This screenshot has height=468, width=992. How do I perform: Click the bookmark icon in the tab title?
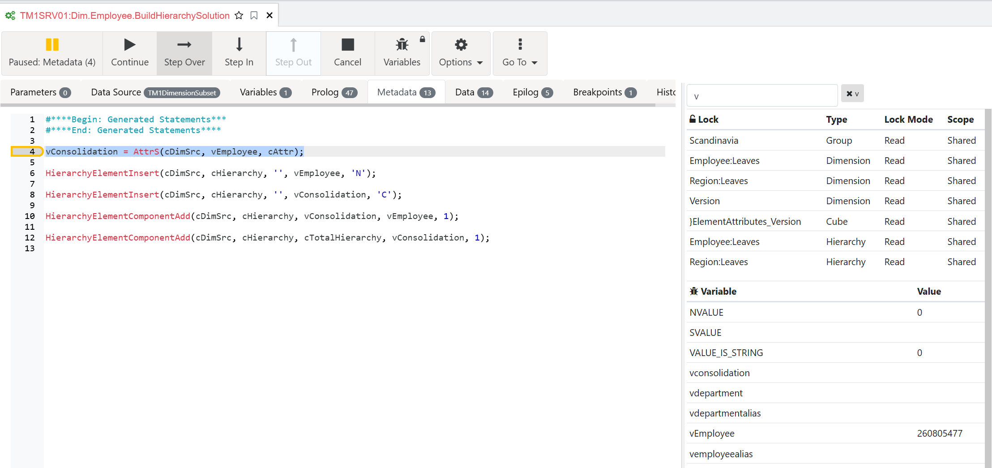pos(254,16)
